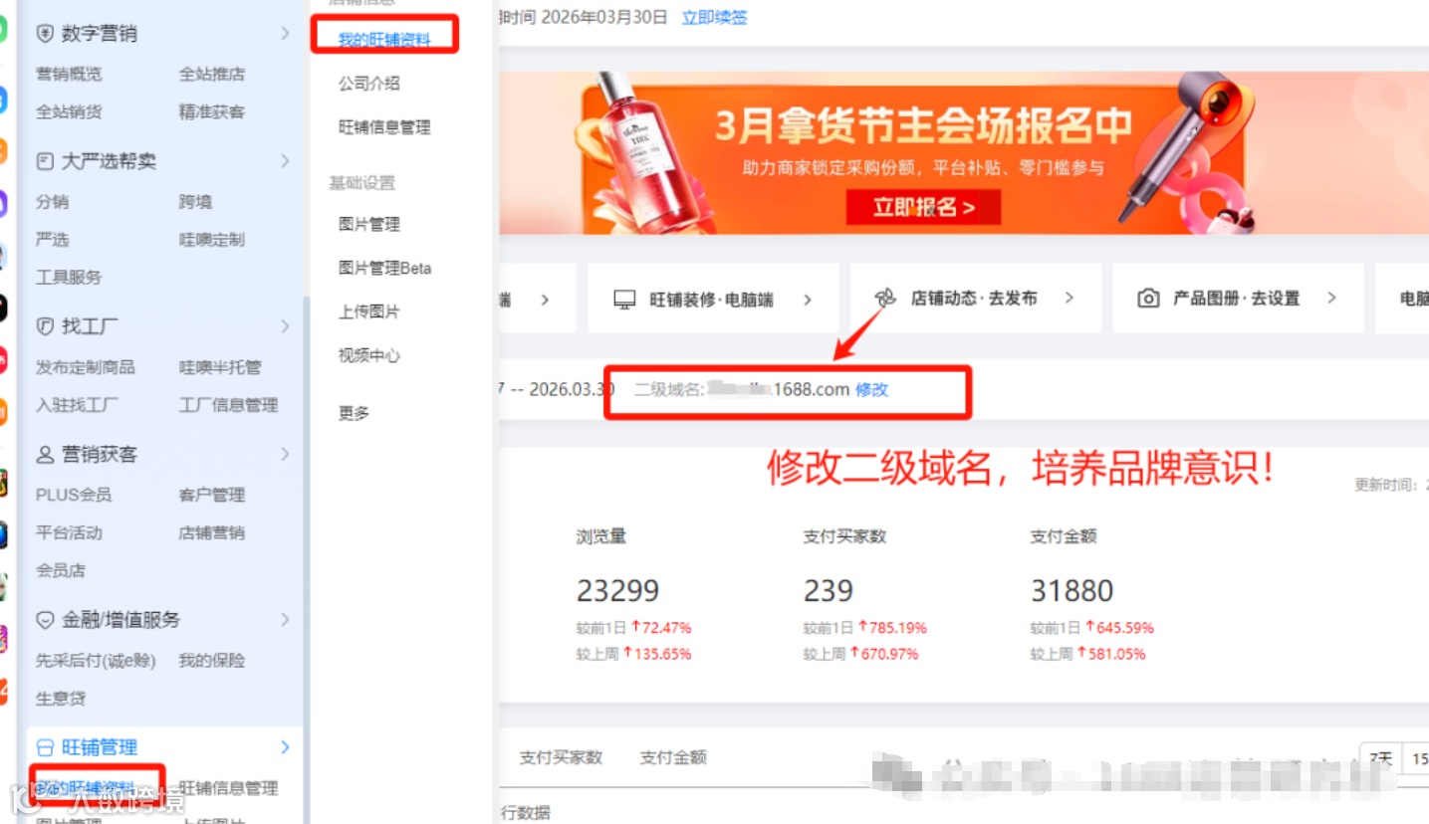Open 先采后付(诚e赊) in the sidebar

coord(96,661)
